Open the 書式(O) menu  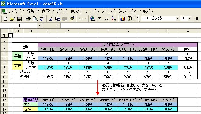click(76, 11)
